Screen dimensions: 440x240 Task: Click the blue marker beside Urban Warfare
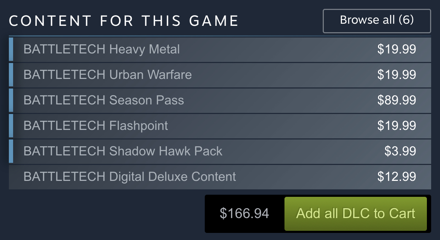(x=11, y=75)
